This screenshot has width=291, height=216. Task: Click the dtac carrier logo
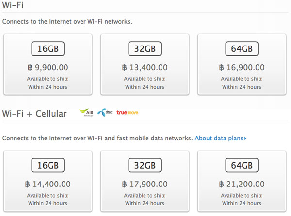(x=104, y=113)
